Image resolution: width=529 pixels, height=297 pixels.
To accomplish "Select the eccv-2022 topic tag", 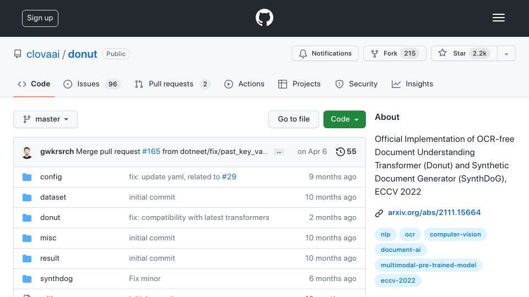I will click(398, 280).
